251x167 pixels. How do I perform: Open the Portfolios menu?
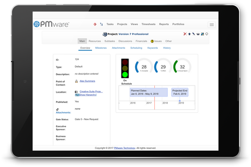[178, 24]
